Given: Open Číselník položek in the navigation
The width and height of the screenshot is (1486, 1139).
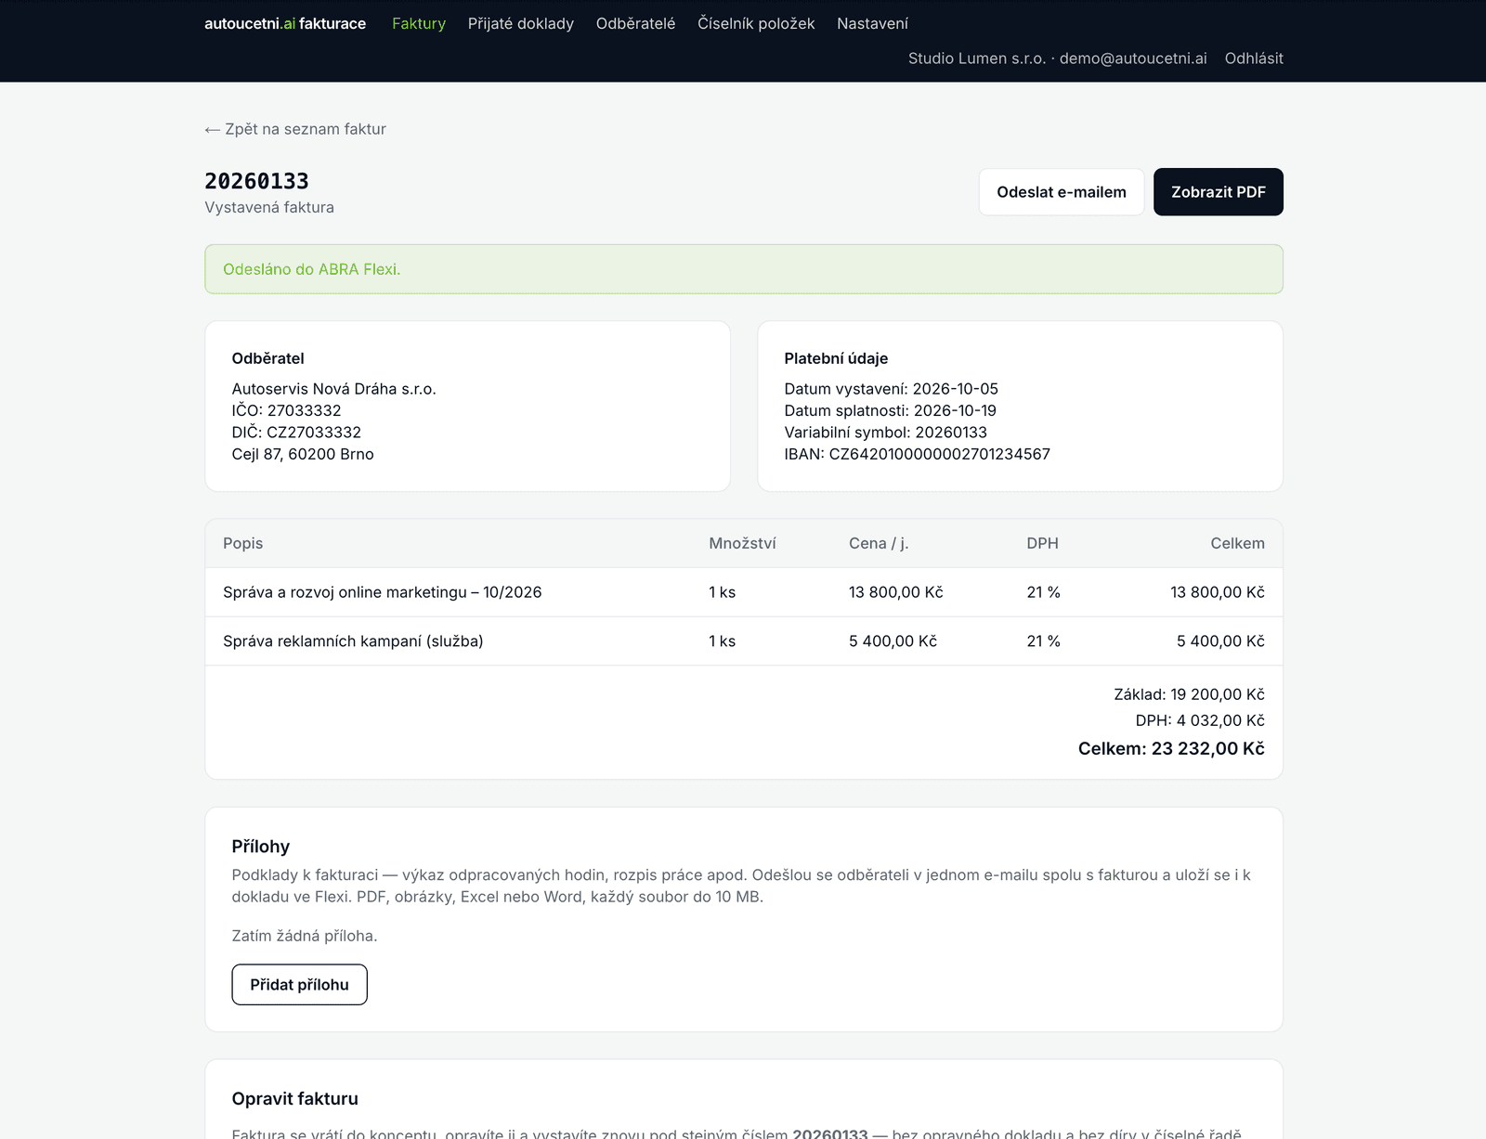Looking at the screenshot, I should point(756,23).
